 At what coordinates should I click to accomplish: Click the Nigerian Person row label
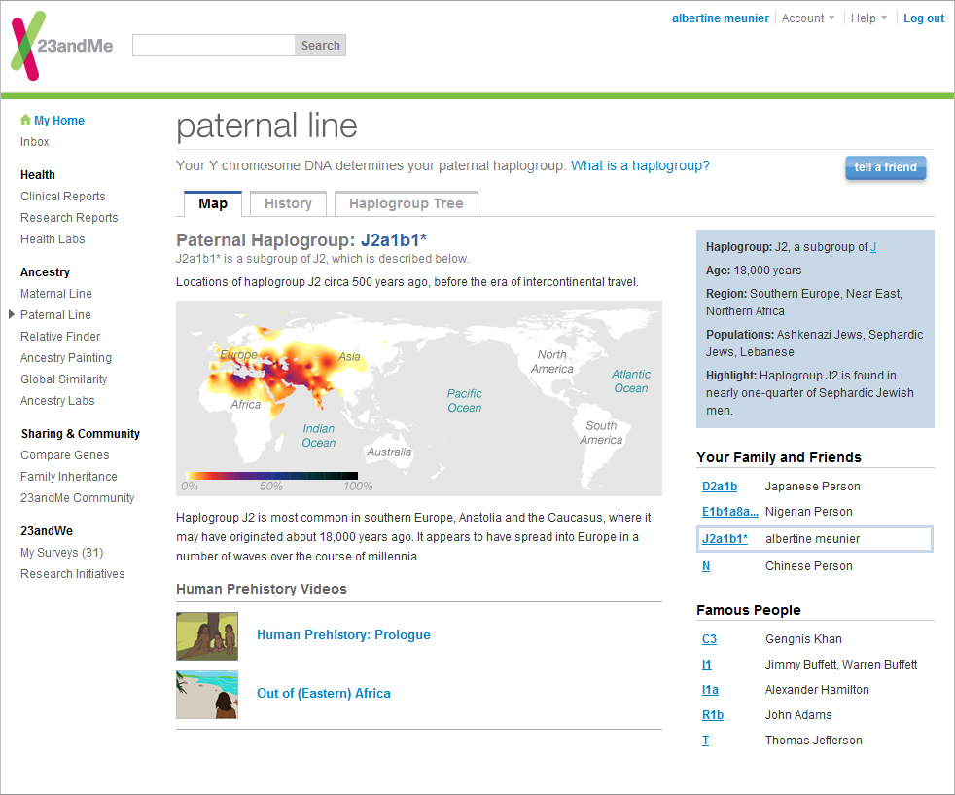pyautogui.click(x=809, y=512)
